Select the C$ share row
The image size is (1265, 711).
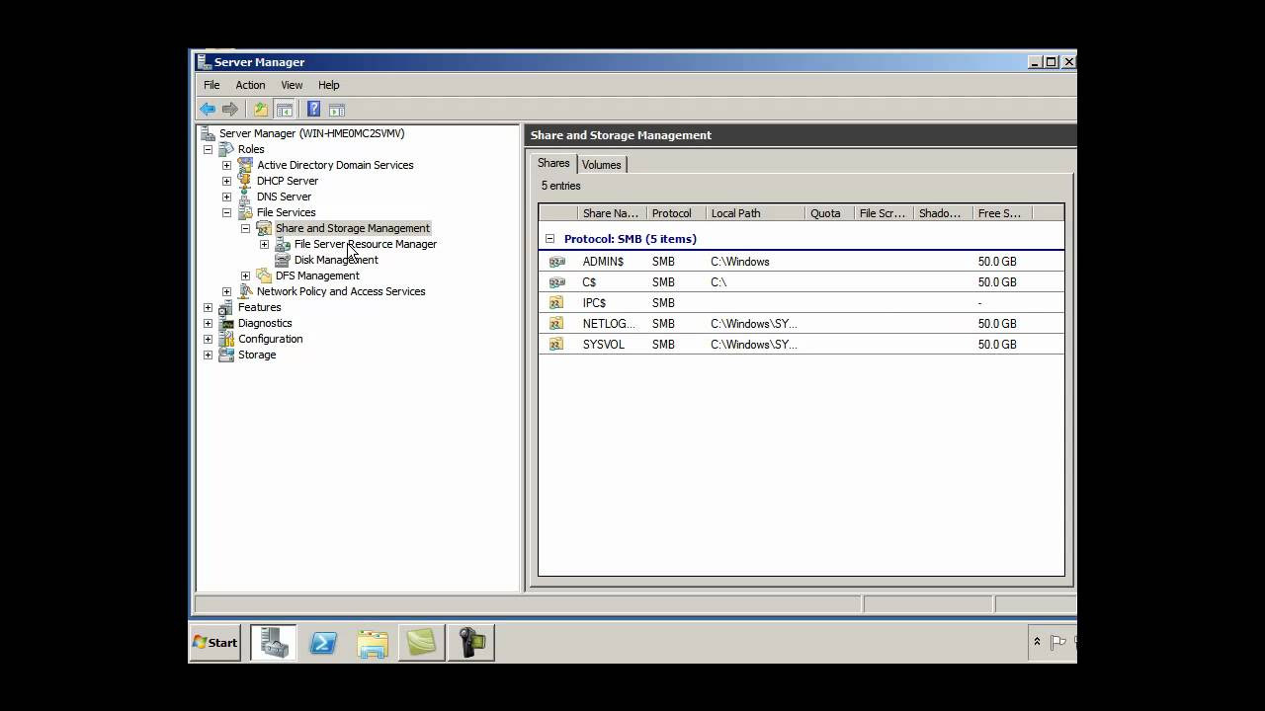[x=801, y=282]
